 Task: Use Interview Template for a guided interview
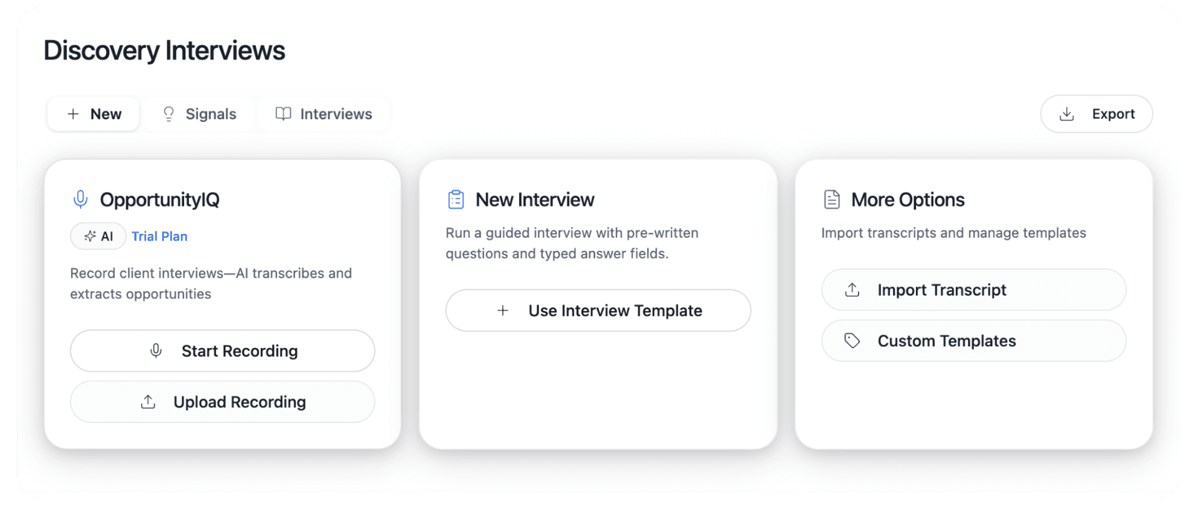click(597, 310)
